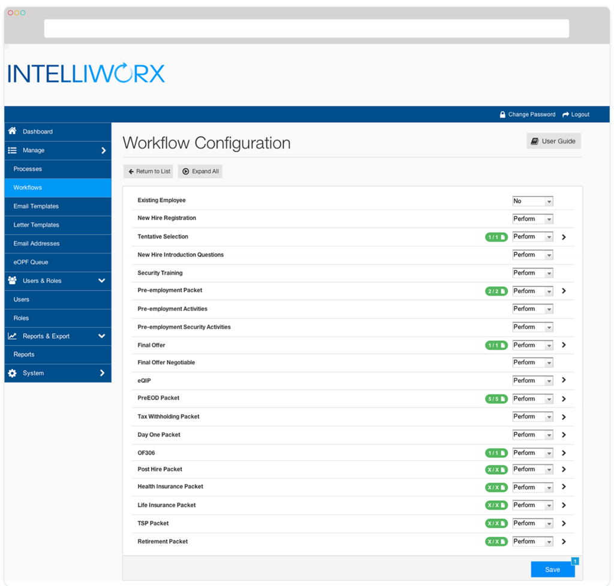
Task: Open Reports in the sidebar
Action: click(x=58, y=355)
